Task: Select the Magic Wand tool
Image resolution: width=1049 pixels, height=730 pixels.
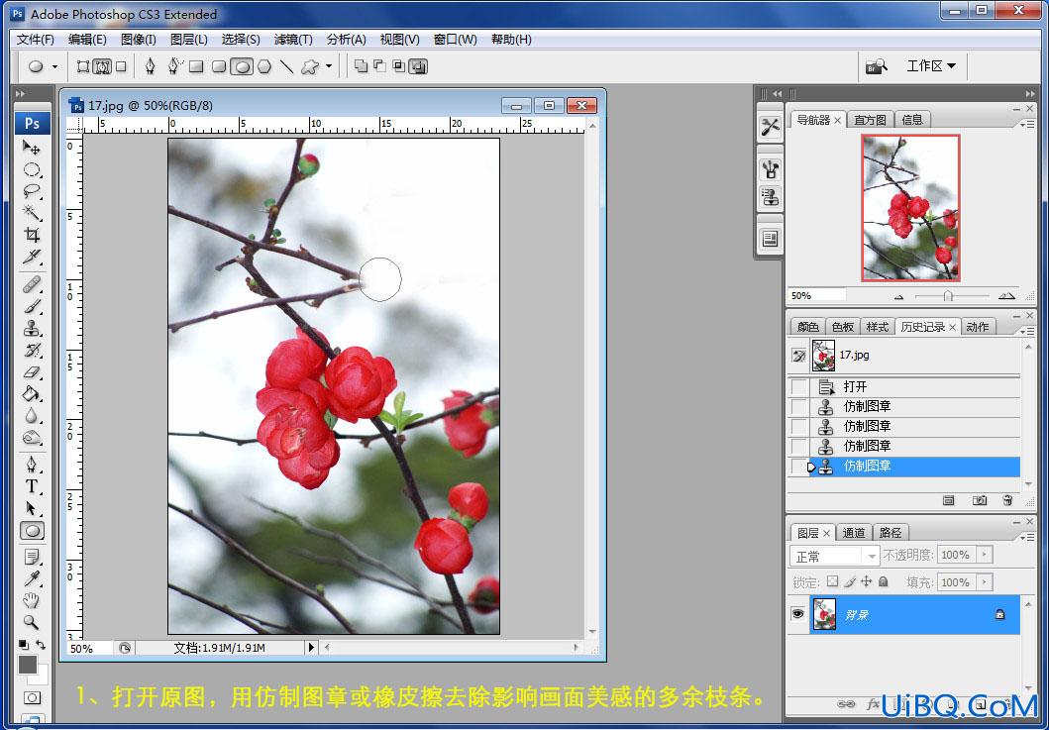Action: [x=32, y=213]
